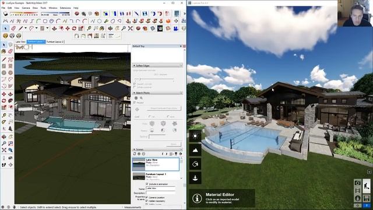Select the Grid On radio button

click(x=150, y=117)
